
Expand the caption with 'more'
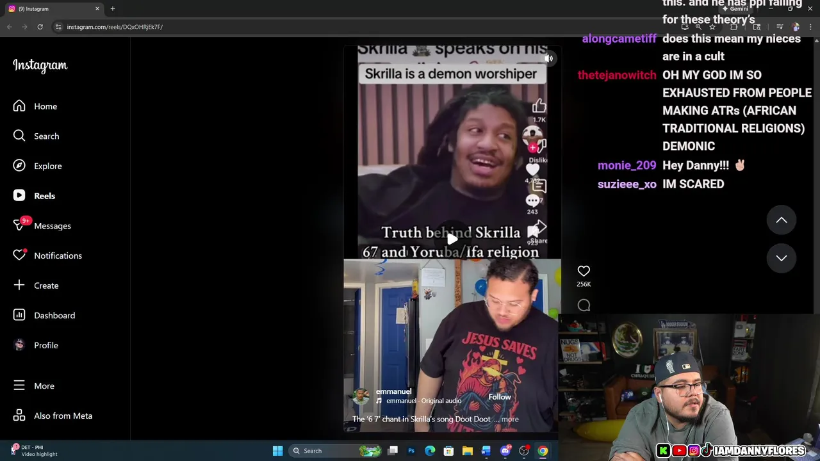point(510,419)
